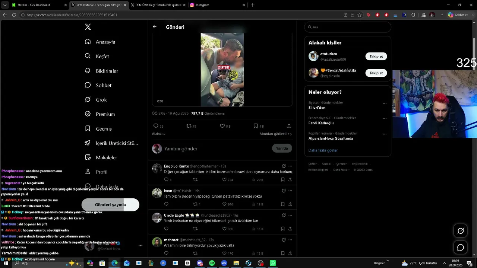Open Grok action on Engo'Lo Kante's reply
The height and width of the screenshot is (268, 477).
point(284,166)
